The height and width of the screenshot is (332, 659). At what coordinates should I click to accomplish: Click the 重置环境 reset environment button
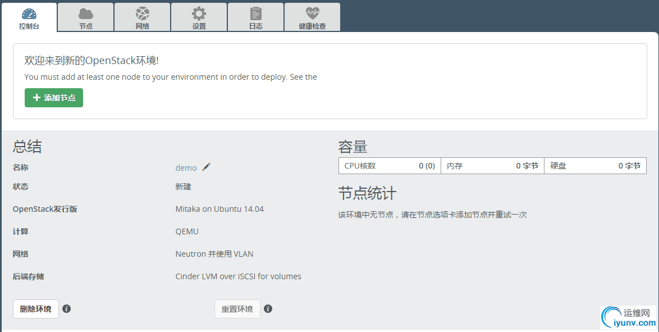tap(237, 309)
